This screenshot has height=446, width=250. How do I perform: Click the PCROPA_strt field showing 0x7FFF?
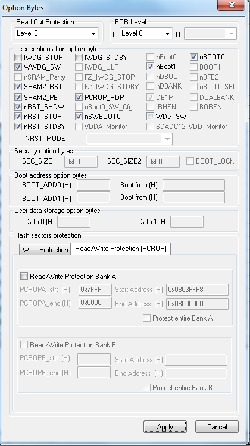tap(95, 290)
